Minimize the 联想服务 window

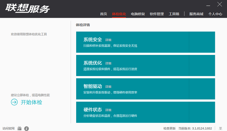click(208, 6)
